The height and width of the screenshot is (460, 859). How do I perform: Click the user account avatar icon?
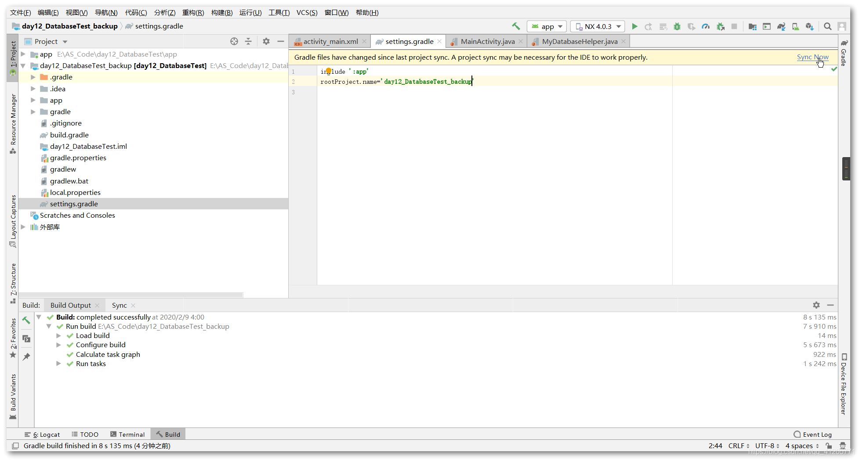[x=842, y=26]
